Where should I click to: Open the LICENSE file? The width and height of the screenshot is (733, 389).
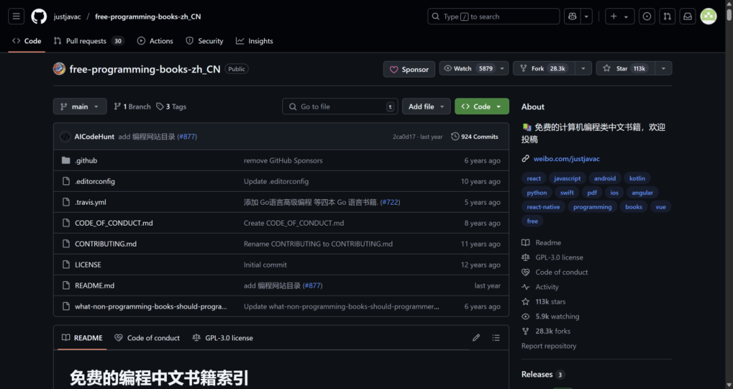[x=88, y=264]
